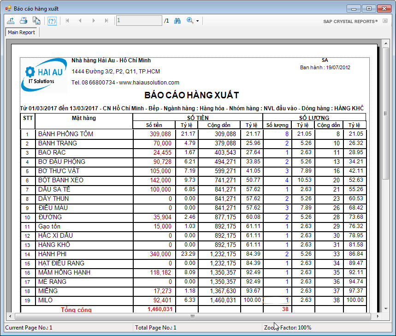
Task: Go to first page arrow
Action: tap(67, 21)
